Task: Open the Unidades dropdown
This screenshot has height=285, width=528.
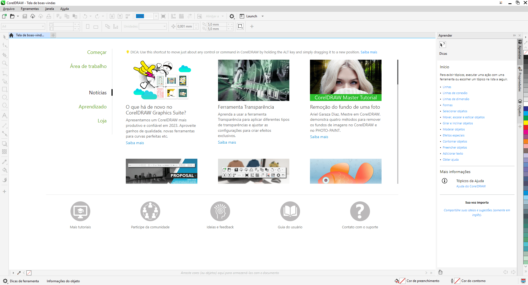Action: coord(165,26)
